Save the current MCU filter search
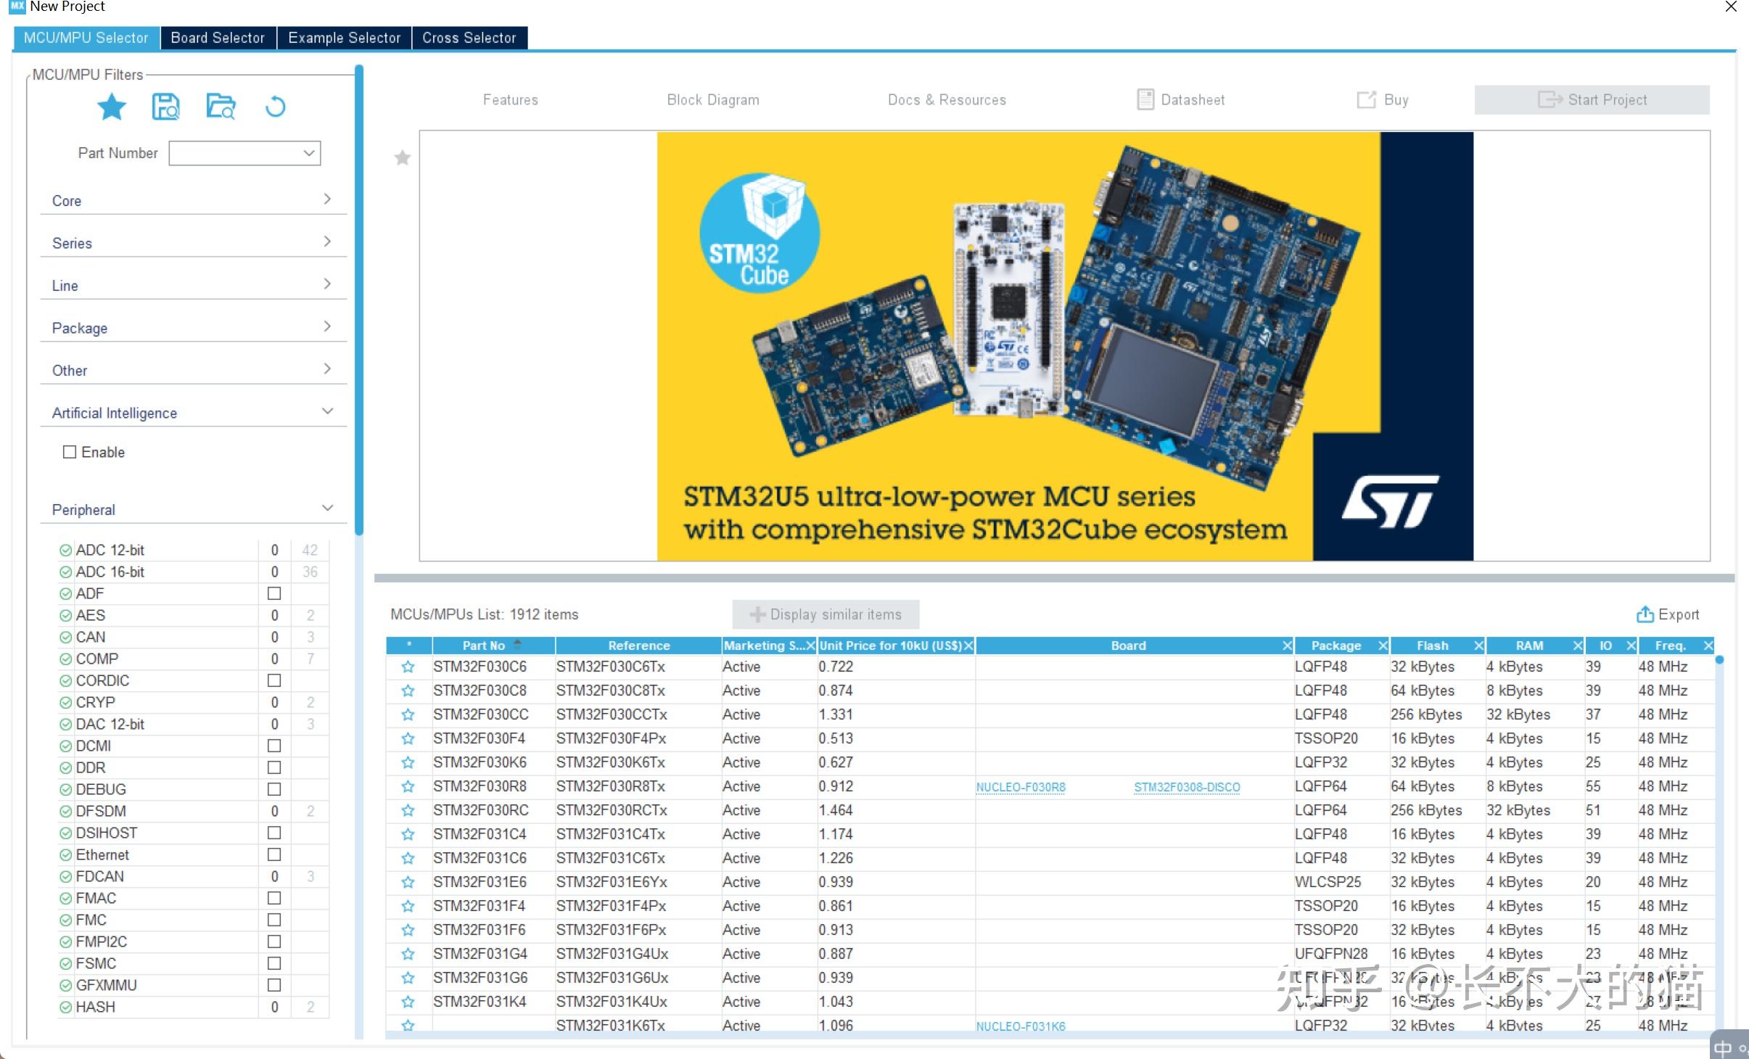 165,107
